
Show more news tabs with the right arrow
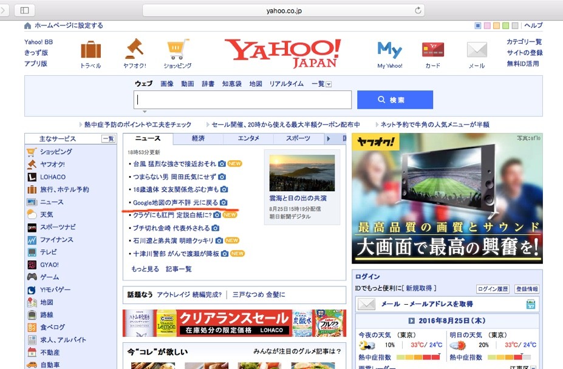[328, 138]
